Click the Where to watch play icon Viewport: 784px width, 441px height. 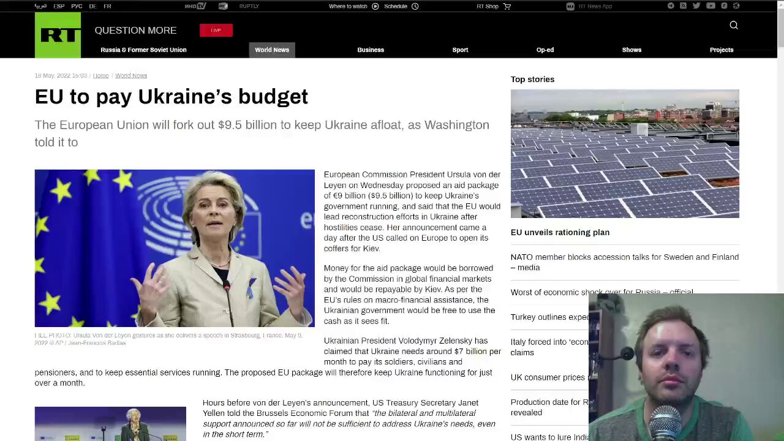click(375, 6)
